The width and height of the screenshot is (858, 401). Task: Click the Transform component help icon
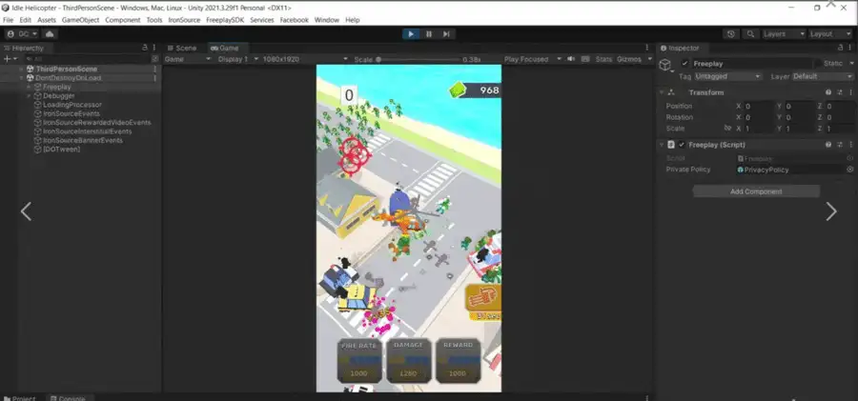[x=827, y=92]
